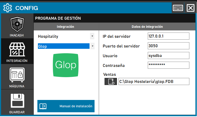Open the Manual de instalación button

tap(66, 106)
